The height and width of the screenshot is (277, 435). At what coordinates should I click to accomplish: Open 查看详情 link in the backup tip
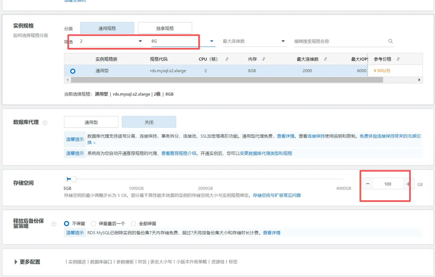(x=272, y=233)
